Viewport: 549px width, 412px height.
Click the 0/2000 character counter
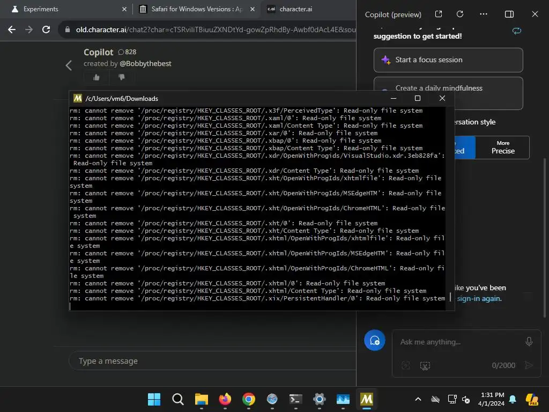[503, 365]
